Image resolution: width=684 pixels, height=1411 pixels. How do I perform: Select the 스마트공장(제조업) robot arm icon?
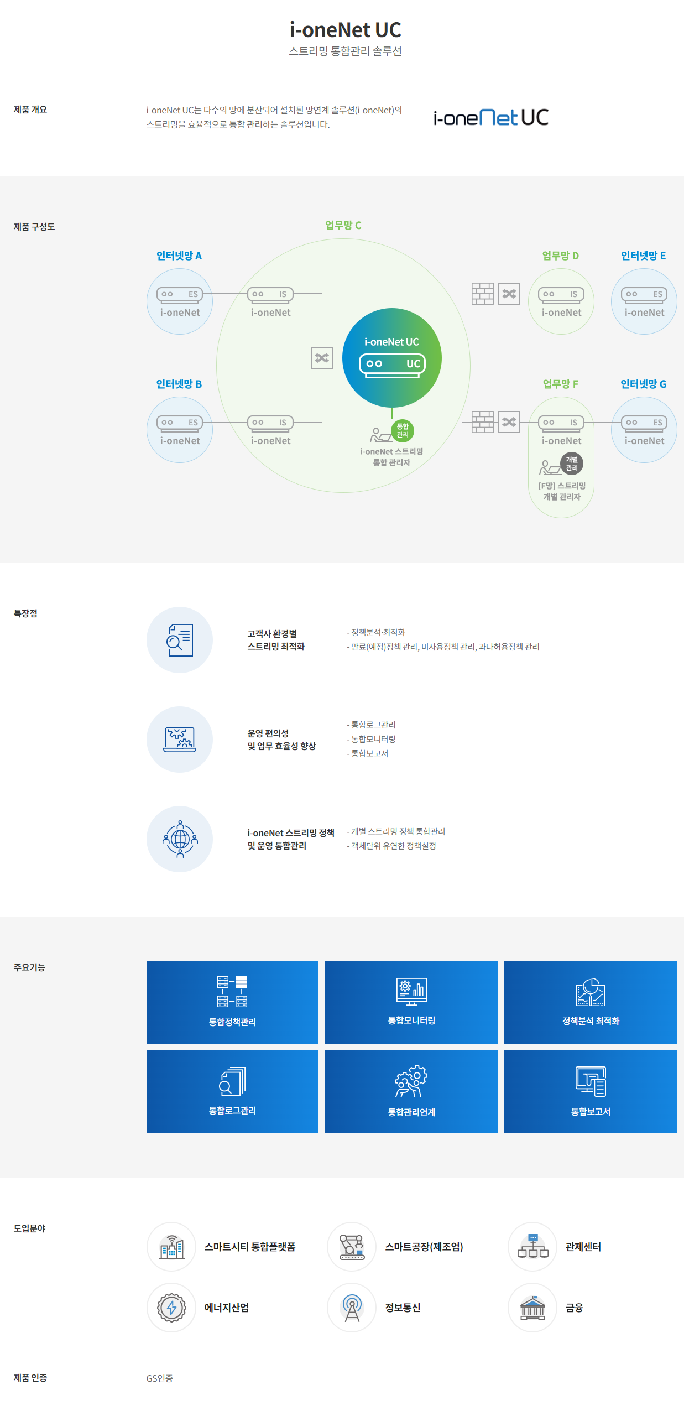point(352,1246)
